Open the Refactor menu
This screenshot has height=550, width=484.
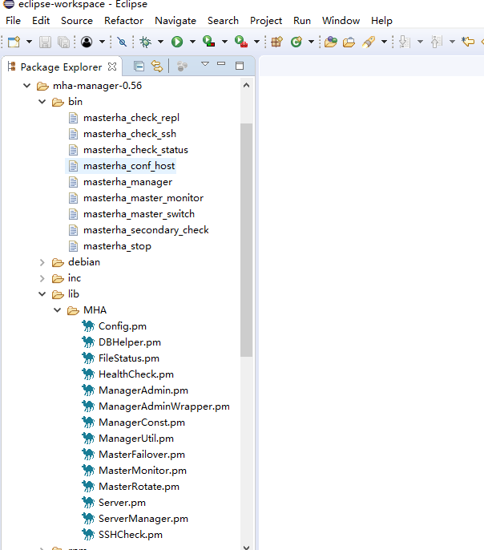[x=123, y=21]
